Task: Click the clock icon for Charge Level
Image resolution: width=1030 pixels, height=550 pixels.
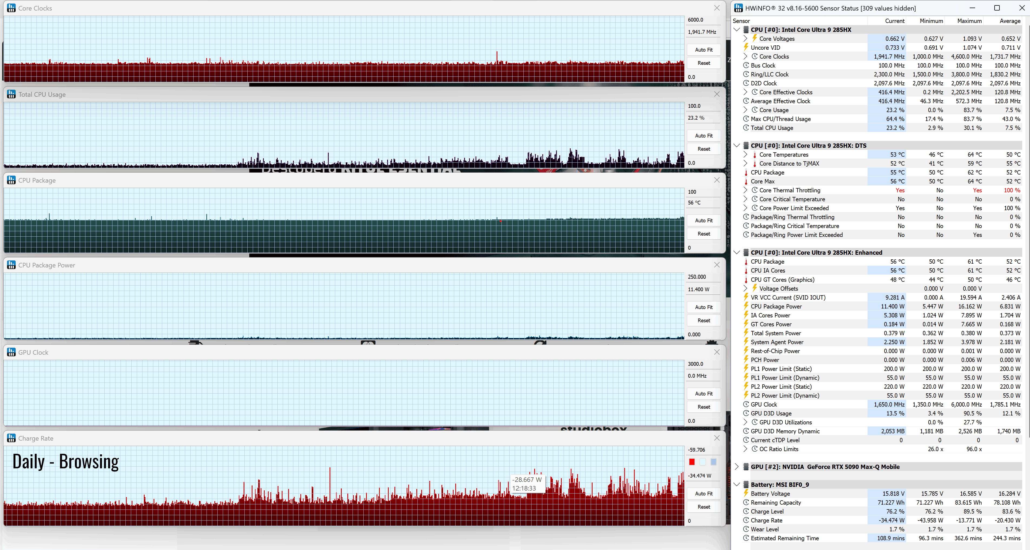Action: (746, 511)
